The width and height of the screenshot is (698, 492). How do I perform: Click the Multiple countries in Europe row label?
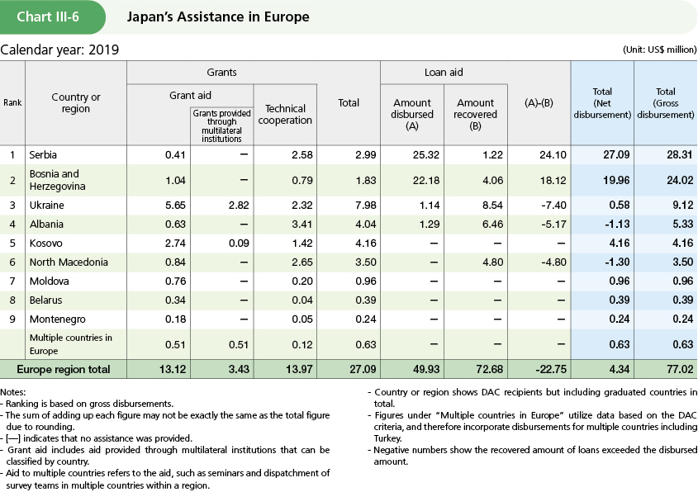click(71, 343)
